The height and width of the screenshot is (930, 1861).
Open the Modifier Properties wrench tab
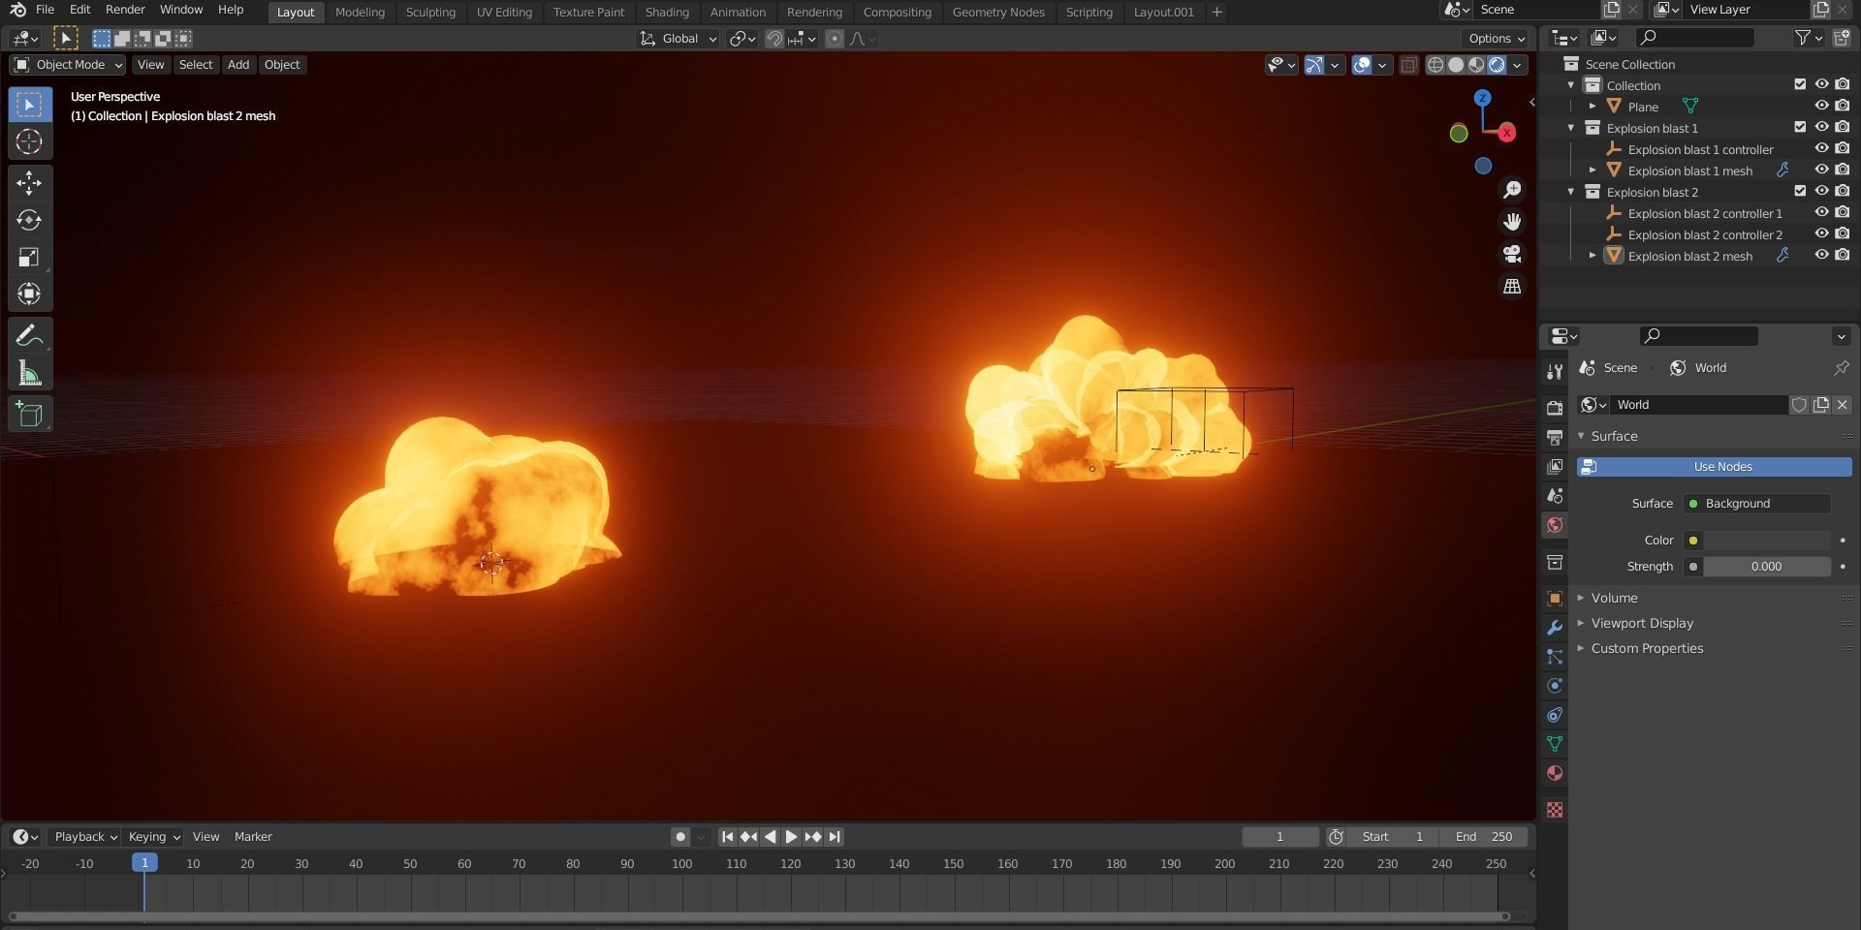(x=1555, y=628)
